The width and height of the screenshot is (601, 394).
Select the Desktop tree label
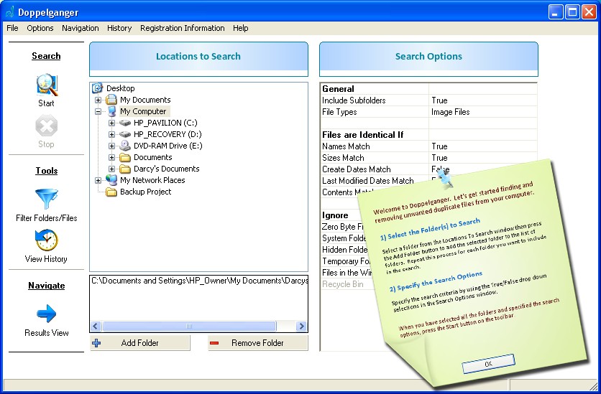pos(120,88)
